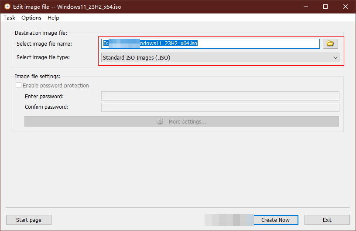Click the Enter password field
Image resolution: width=356 pixels, height=231 pixels.
[220, 96]
